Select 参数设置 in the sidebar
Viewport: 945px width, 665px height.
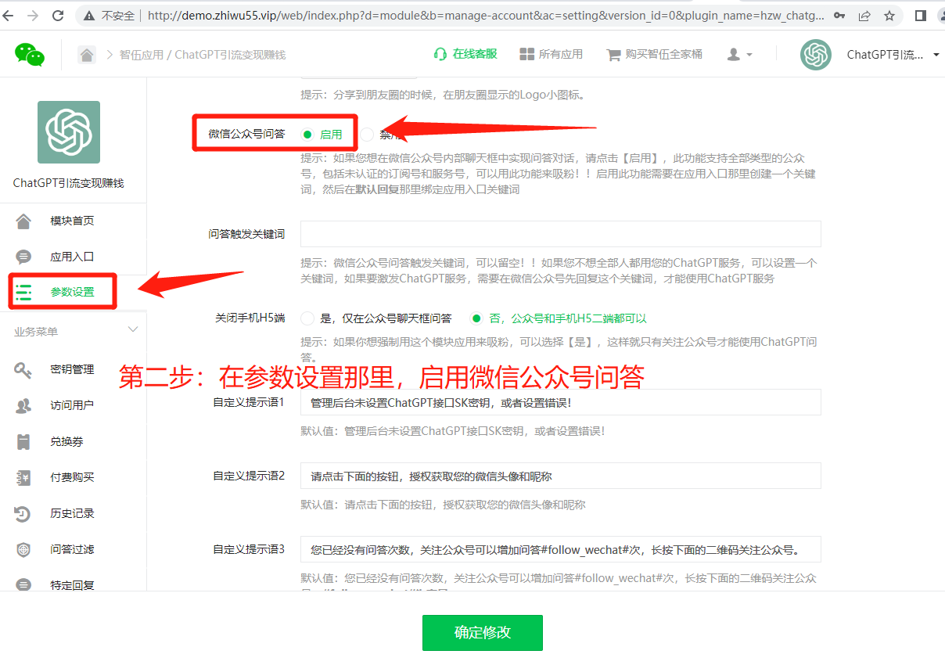[73, 292]
